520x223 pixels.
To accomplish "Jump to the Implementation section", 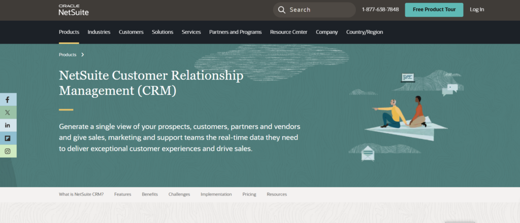I will (216, 194).
